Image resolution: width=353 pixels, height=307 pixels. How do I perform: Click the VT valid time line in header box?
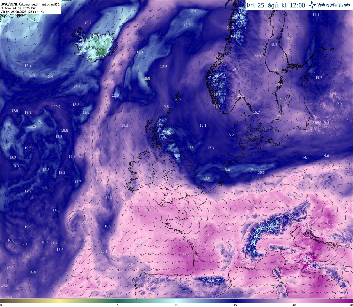pyautogui.click(x=22, y=12)
